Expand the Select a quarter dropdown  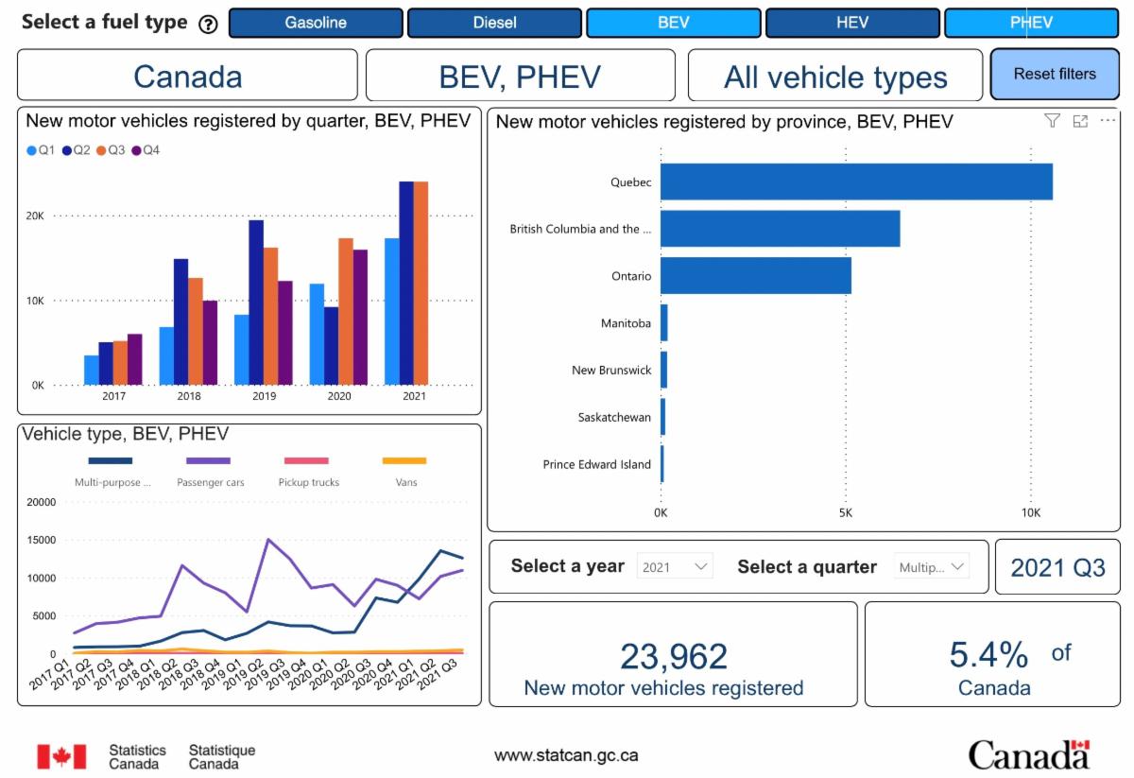click(x=932, y=567)
